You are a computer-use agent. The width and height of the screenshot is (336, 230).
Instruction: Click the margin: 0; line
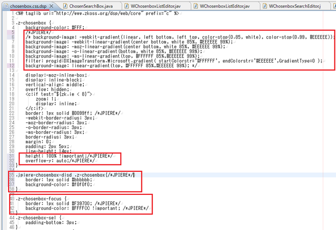point(38,142)
